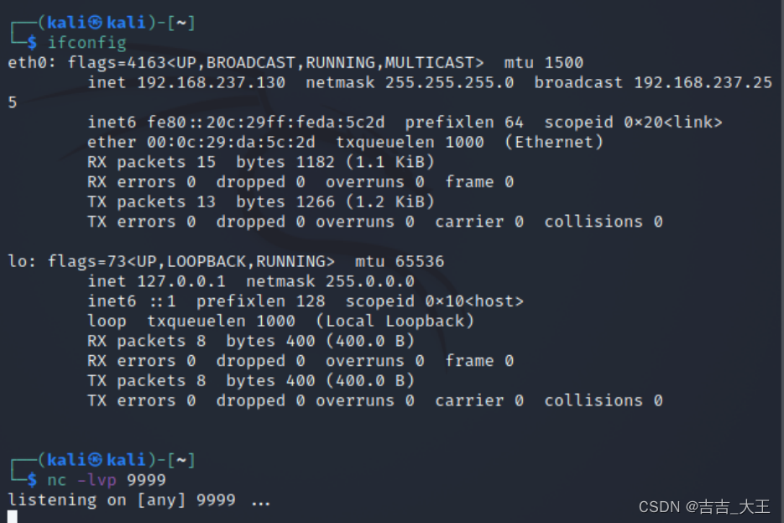Viewport: 784px width, 523px height.
Task: Click 'prefixlen 64' in eth0 section
Action: pyautogui.click(x=464, y=123)
